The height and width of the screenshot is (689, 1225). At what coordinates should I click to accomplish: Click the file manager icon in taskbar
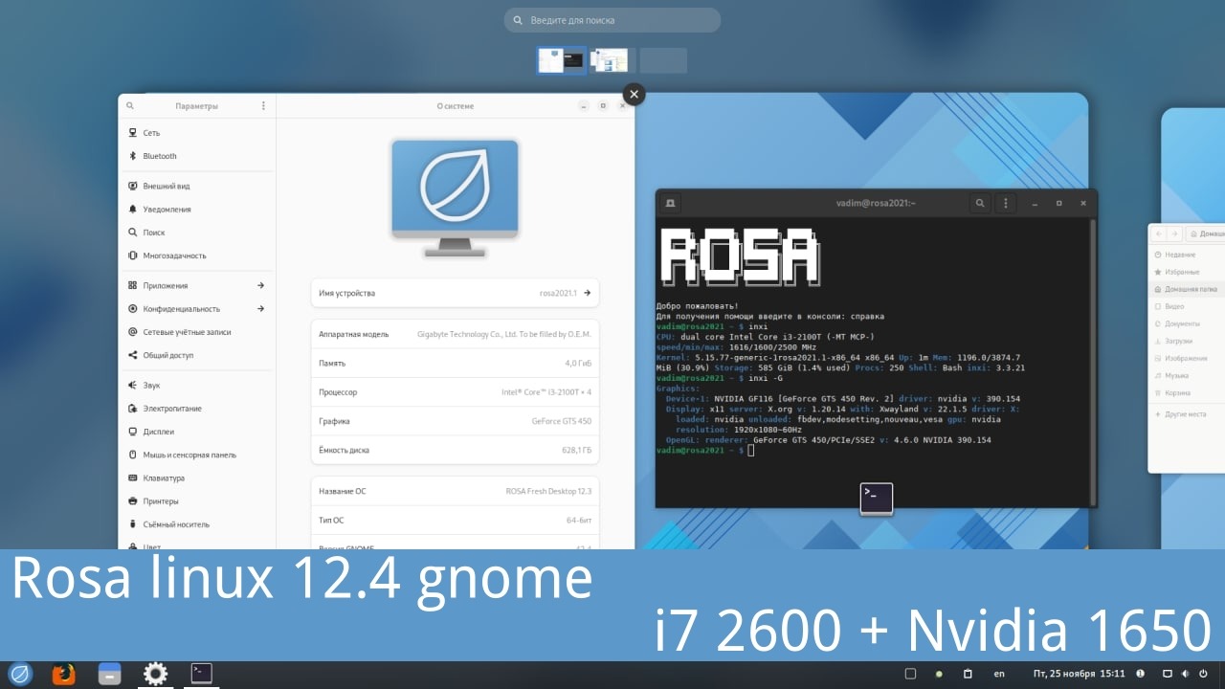point(109,674)
